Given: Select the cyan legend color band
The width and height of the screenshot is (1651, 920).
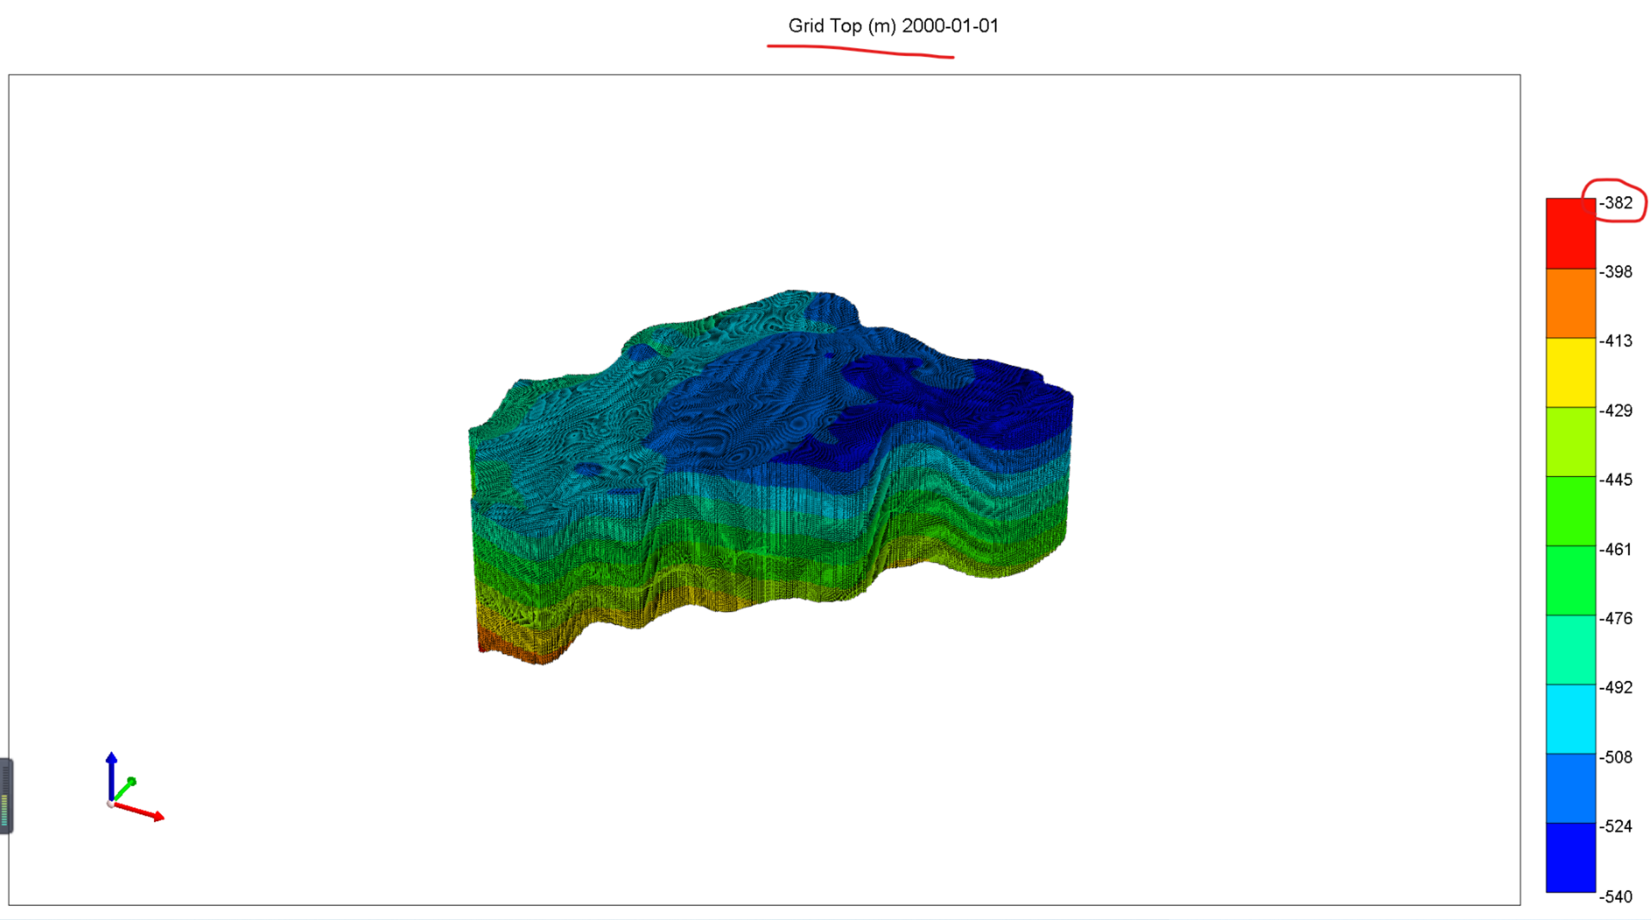Looking at the screenshot, I should [x=1570, y=719].
